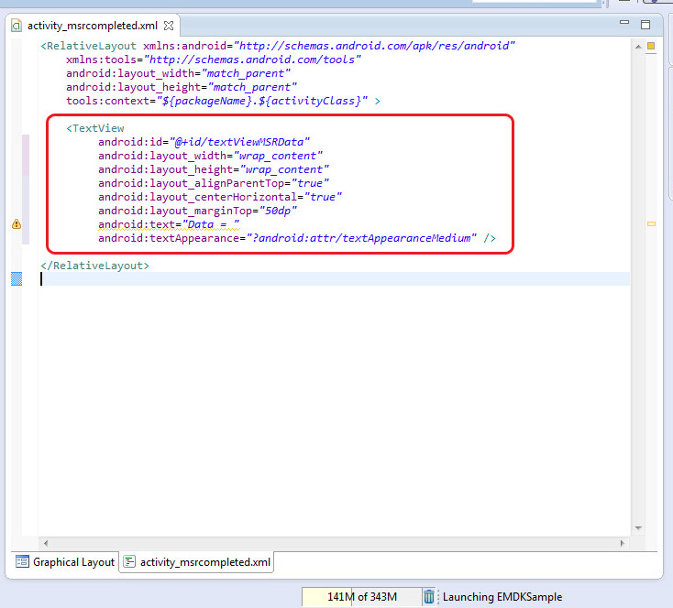Click the android:text "Data = " value
The height and width of the screenshot is (608, 673).
coord(210,223)
